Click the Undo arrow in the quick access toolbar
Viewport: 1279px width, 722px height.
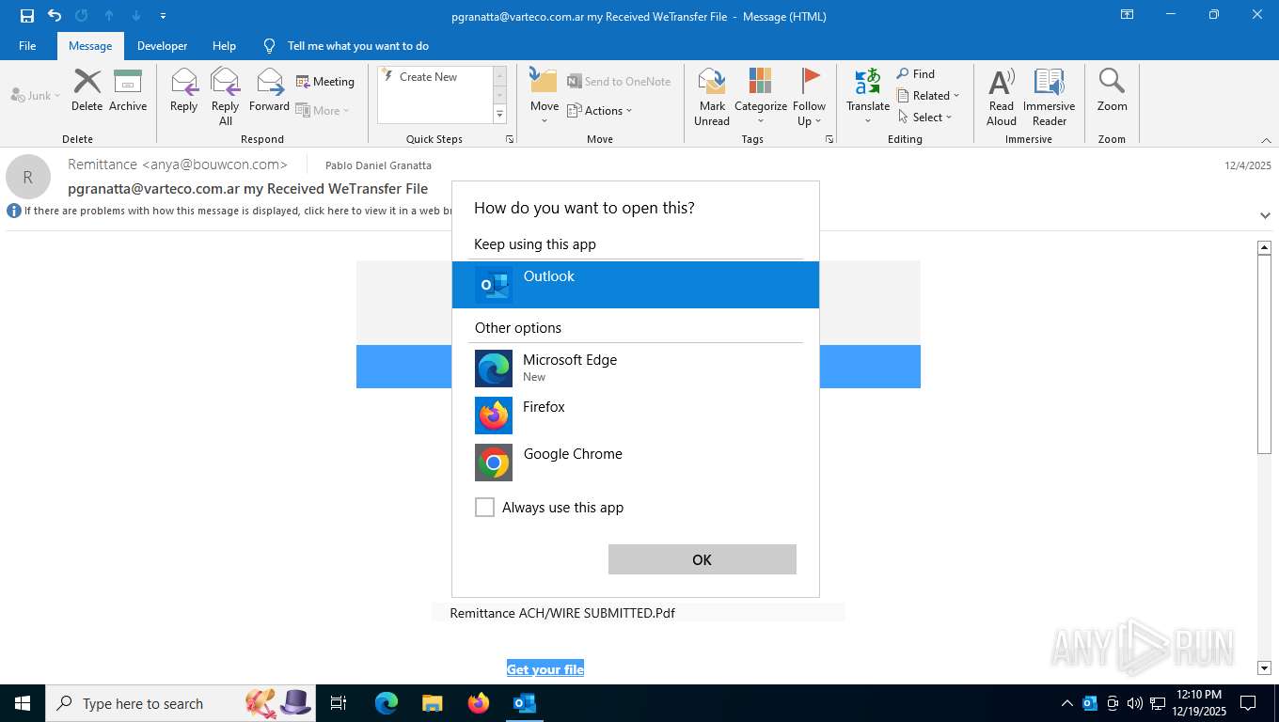pyautogui.click(x=55, y=16)
